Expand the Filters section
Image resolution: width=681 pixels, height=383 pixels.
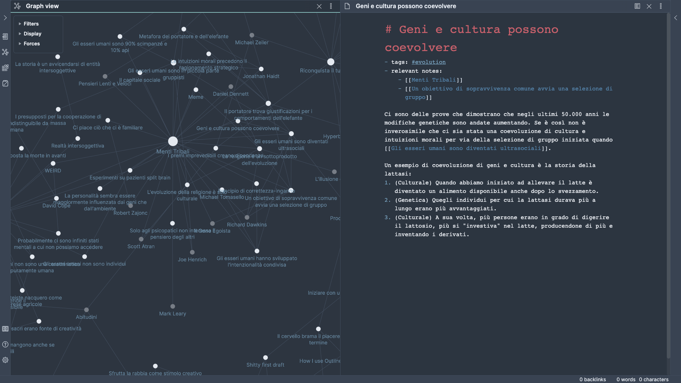pyautogui.click(x=31, y=24)
